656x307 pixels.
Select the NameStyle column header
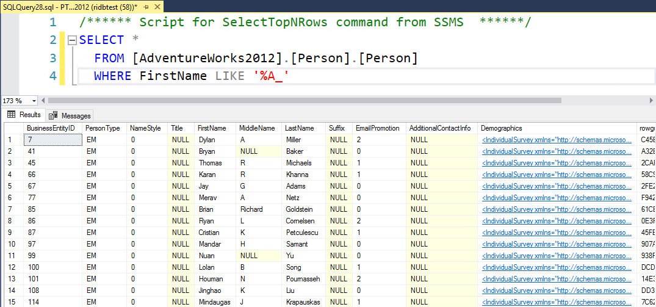[x=147, y=128]
